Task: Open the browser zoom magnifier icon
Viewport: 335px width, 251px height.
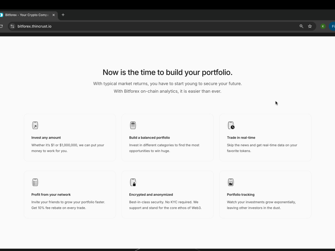Action: 301,26
